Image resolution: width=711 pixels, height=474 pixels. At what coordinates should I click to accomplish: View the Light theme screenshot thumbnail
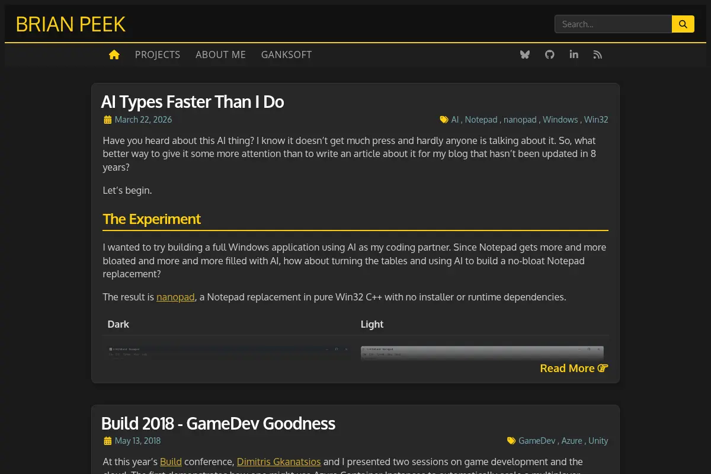(482, 353)
